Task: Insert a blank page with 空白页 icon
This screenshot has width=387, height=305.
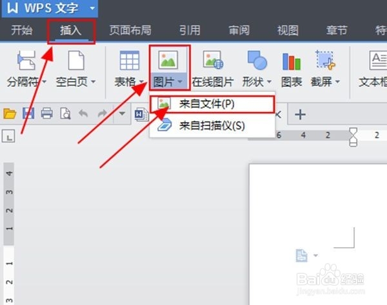Action: [x=76, y=60]
